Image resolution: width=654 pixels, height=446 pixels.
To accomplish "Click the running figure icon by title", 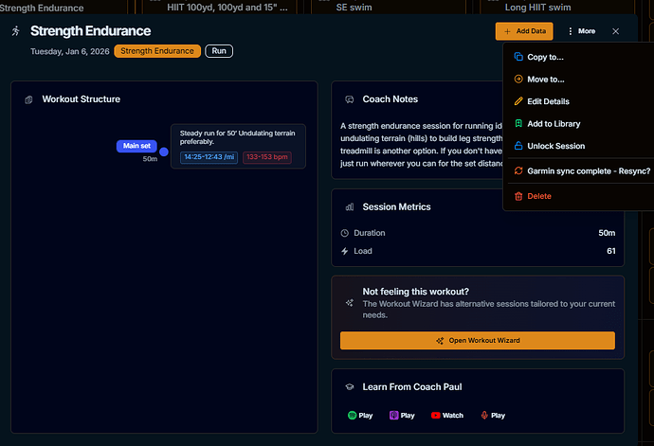I will pos(15,31).
